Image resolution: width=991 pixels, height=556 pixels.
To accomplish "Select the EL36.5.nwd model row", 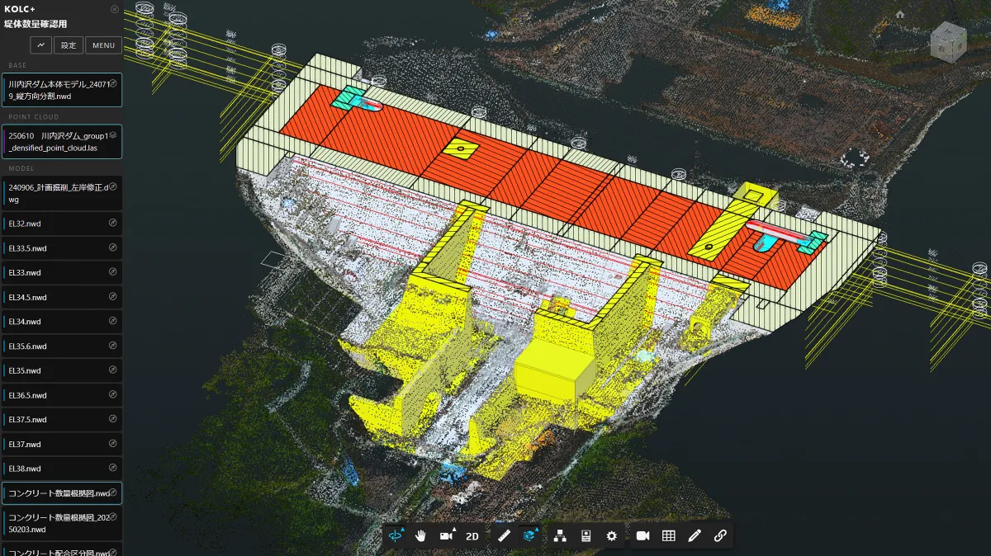I will 62,395.
